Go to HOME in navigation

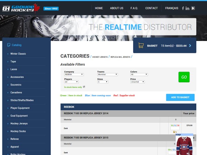99,8
